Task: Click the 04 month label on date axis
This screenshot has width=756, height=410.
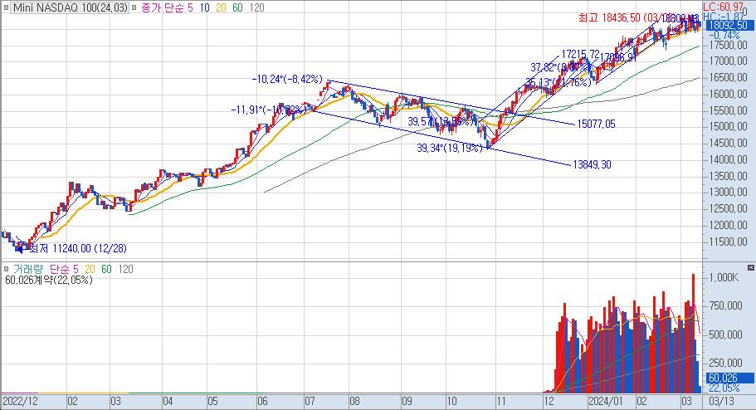Action: 168,402
